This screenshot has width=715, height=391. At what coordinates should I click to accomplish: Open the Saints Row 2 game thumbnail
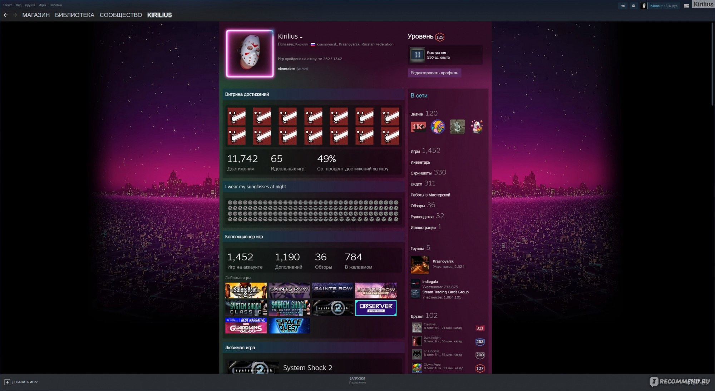246,291
